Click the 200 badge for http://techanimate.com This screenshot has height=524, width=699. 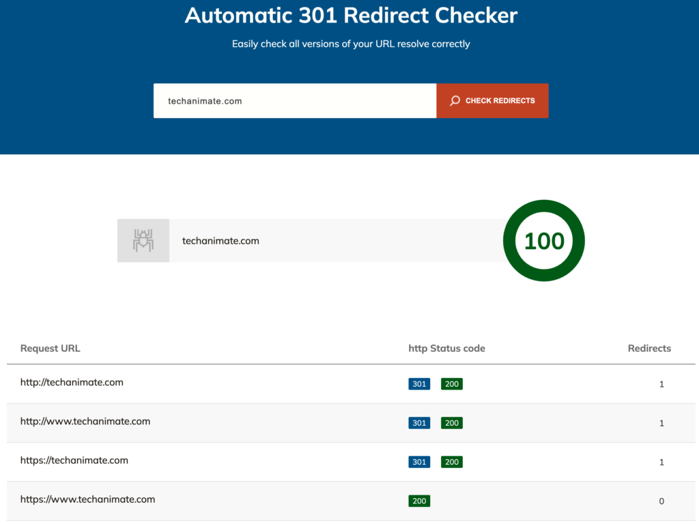tap(451, 384)
